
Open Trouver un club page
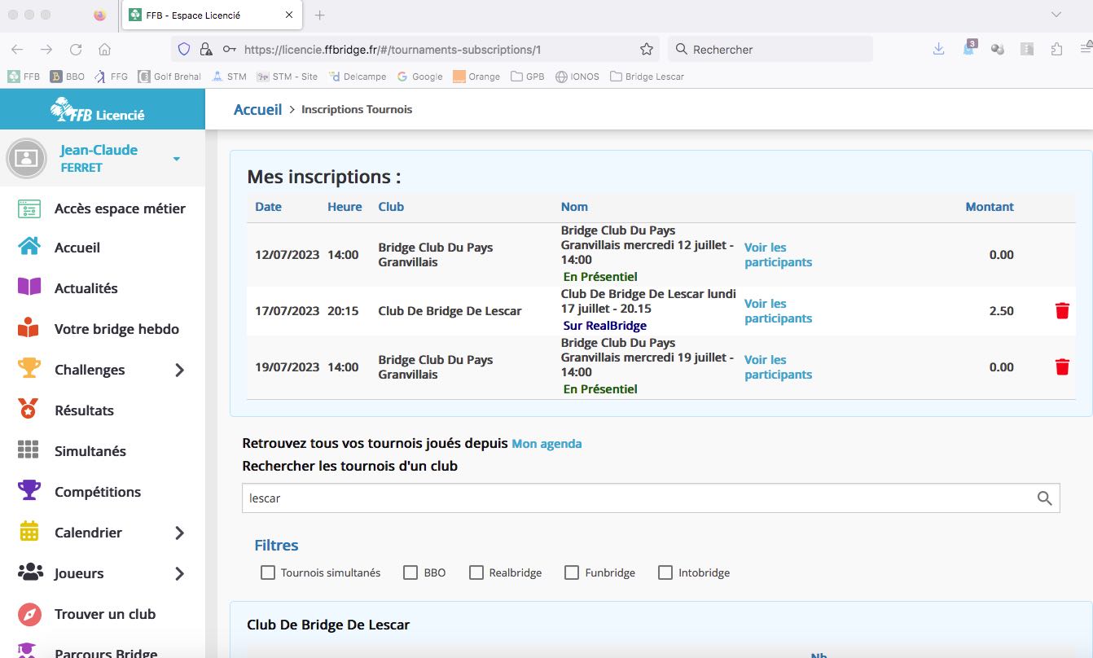pos(104,614)
